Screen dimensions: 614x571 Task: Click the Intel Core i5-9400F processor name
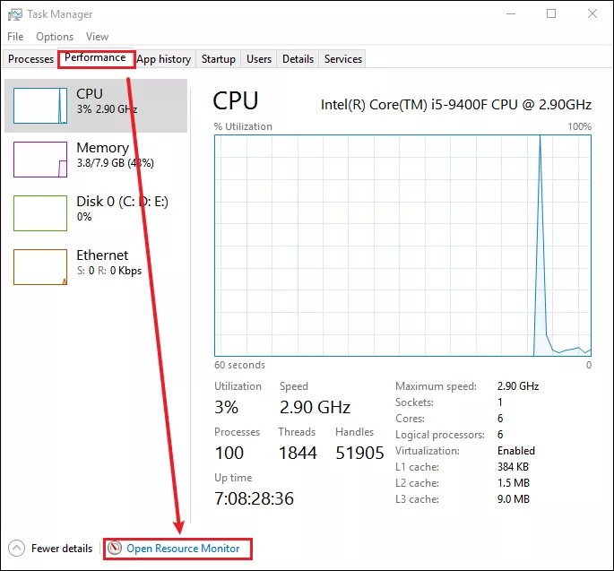[456, 105]
